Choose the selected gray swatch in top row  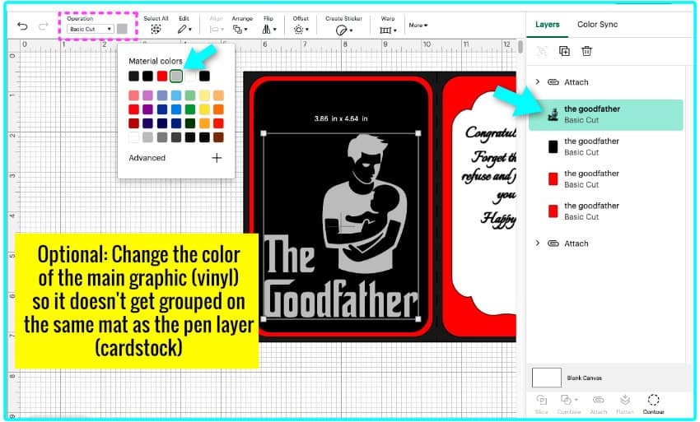pos(176,77)
